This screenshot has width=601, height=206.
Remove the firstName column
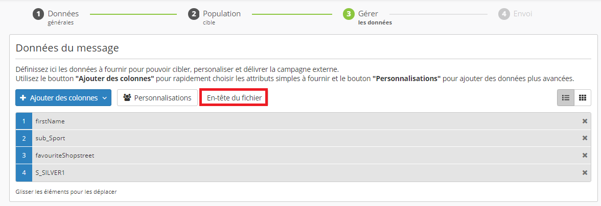coord(585,121)
